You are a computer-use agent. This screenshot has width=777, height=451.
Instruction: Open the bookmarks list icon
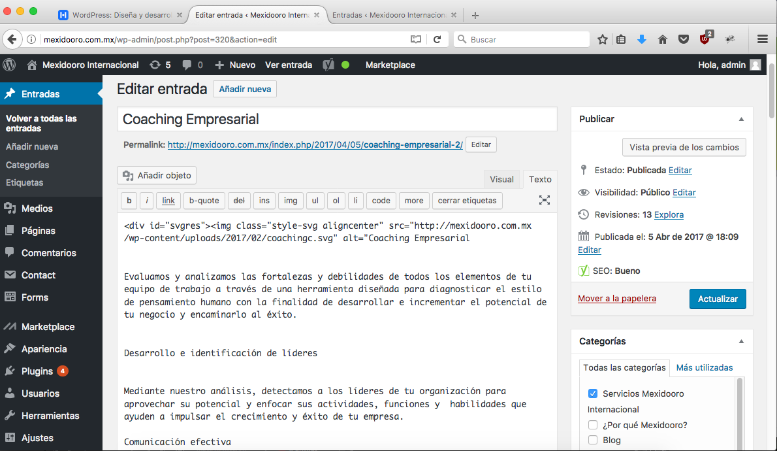[x=621, y=39]
